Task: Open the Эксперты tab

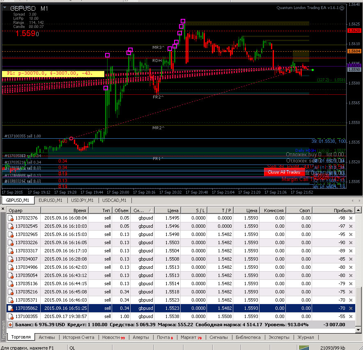Action: 279,338
